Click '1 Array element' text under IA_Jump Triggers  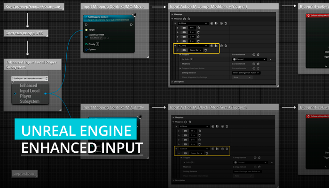(238, 55)
